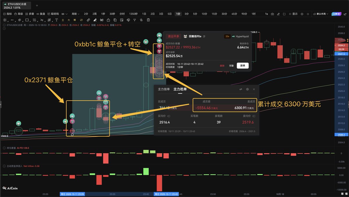Close the 主力吃单 panel
The image size is (349, 197).
(x=254, y=89)
